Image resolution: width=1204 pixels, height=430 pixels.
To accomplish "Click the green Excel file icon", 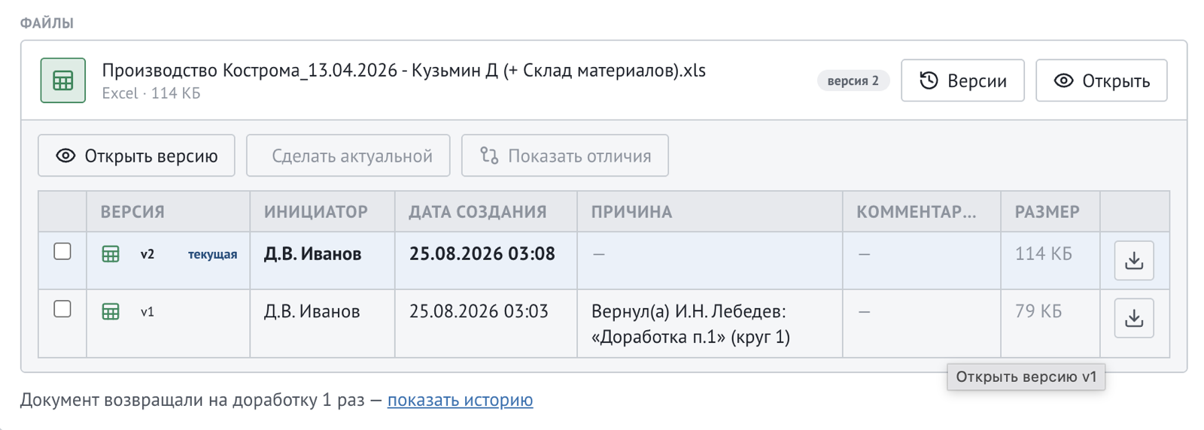I will pos(63,80).
